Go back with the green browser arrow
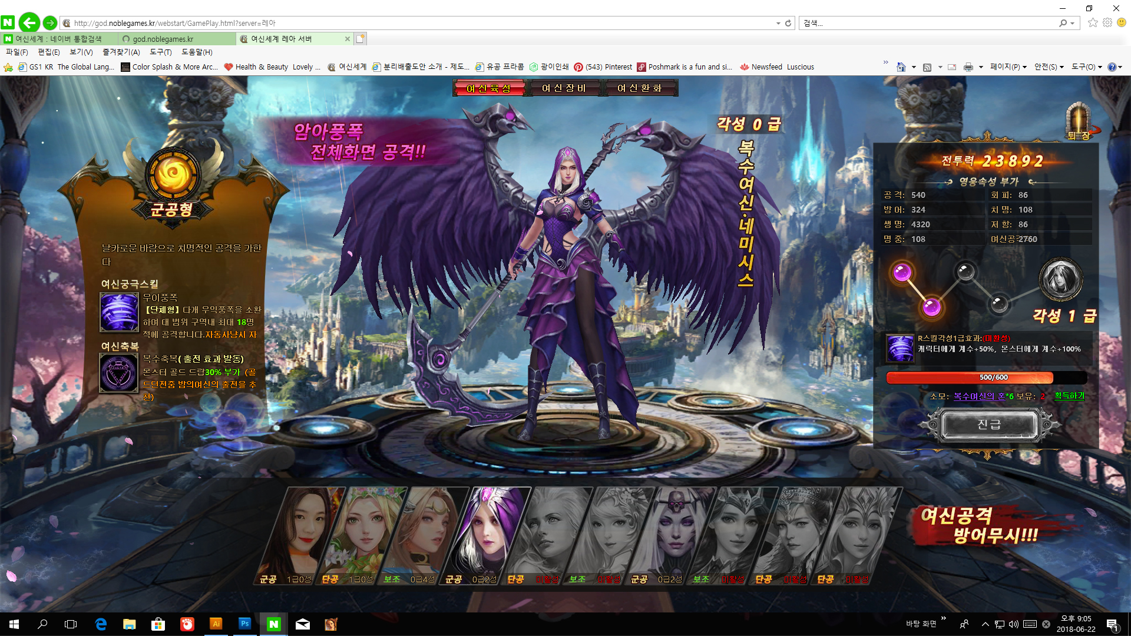 (x=29, y=23)
